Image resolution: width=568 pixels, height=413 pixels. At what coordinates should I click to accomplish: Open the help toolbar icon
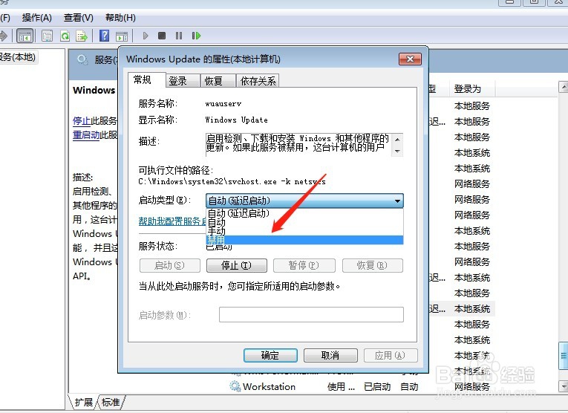[x=105, y=36]
